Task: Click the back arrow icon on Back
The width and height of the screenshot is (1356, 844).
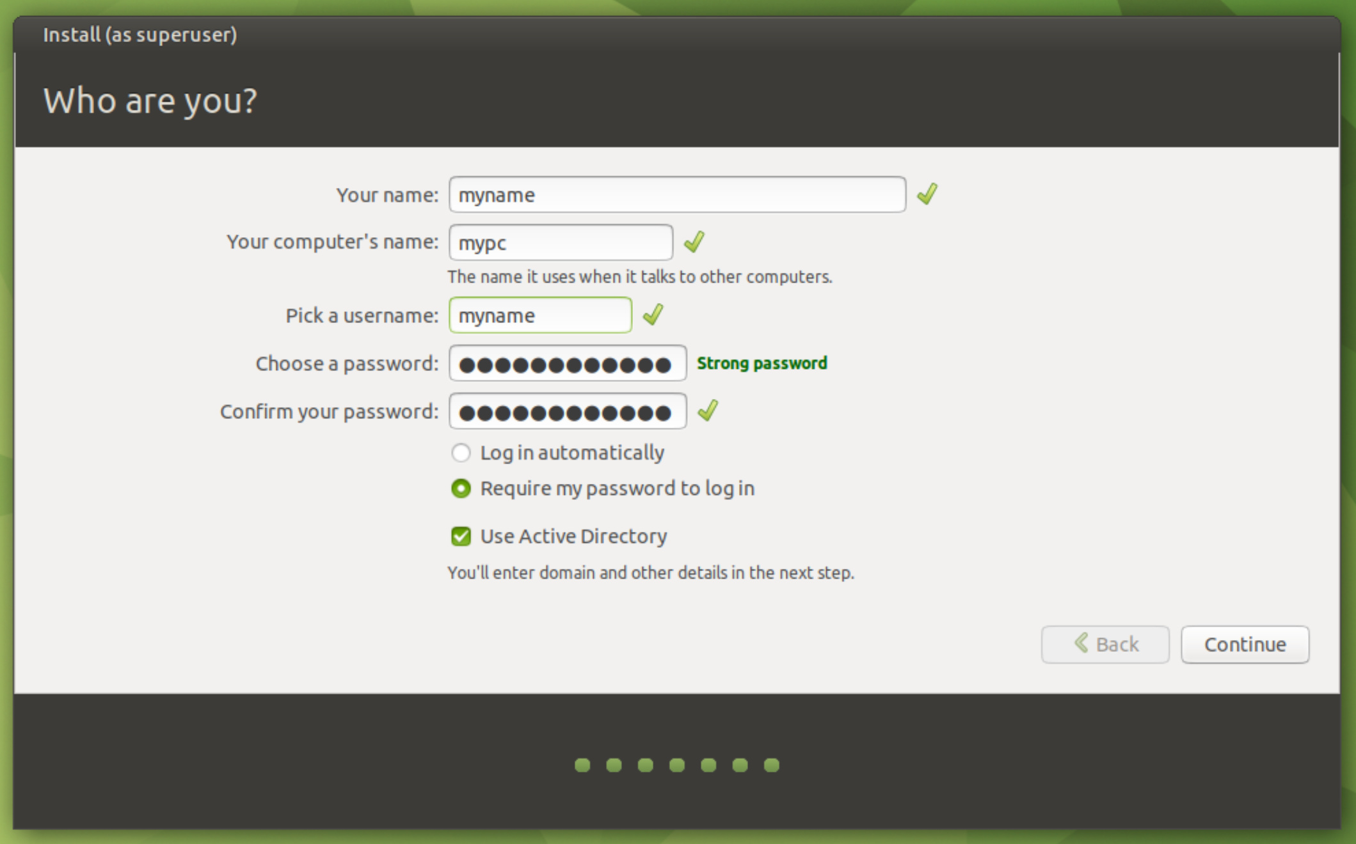Action: (1081, 643)
